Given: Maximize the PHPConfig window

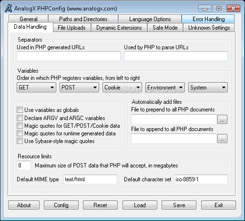Looking at the screenshot, I should click(x=219, y=9).
